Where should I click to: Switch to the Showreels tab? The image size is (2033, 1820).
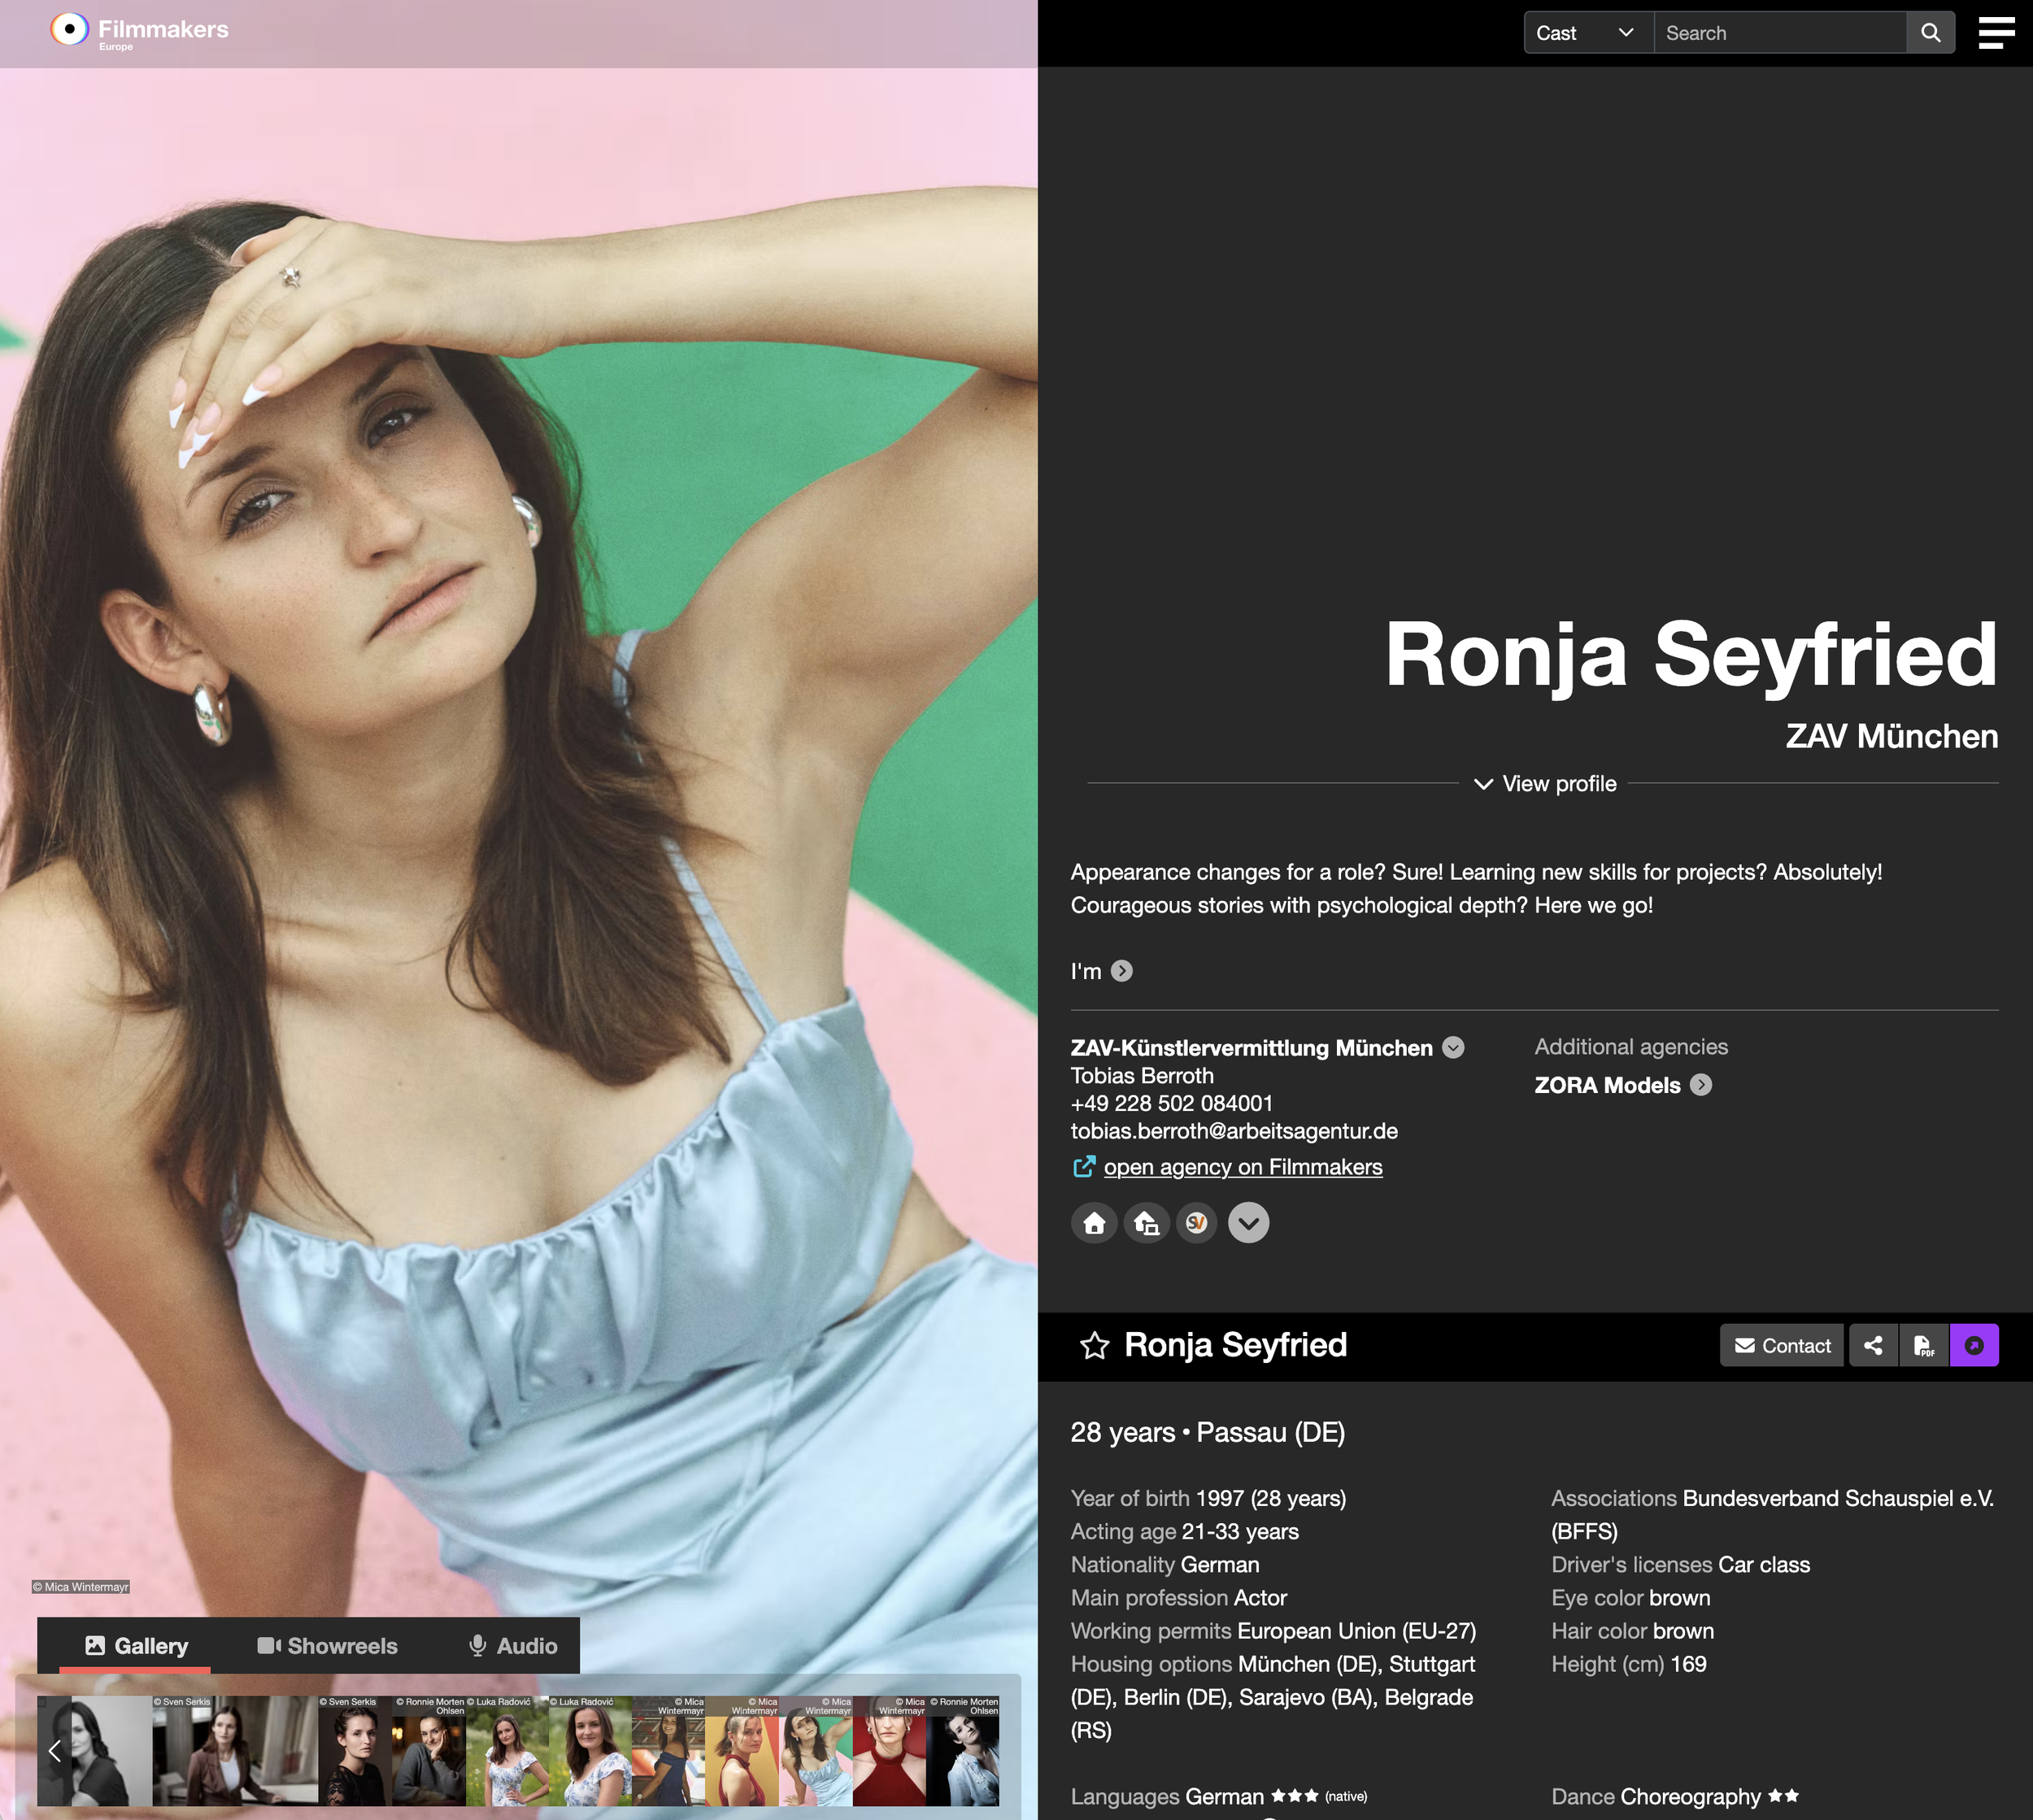tap(327, 1645)
